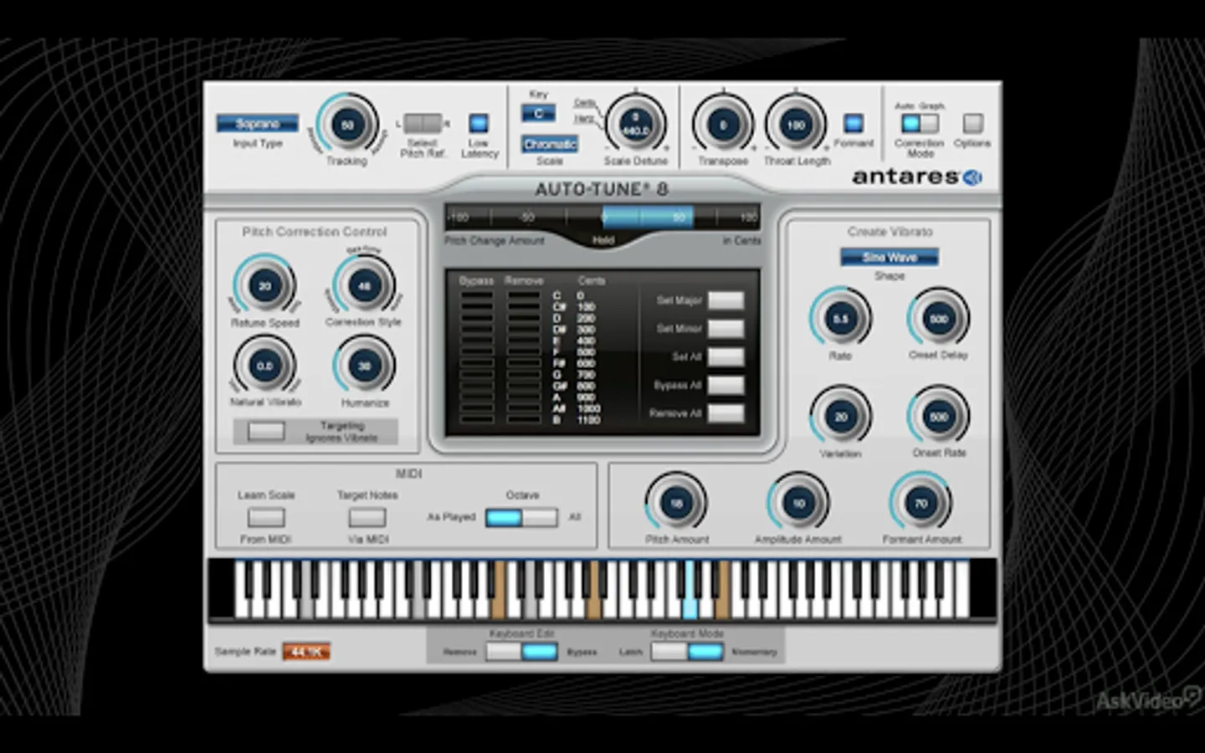
Task: Toggle Keyboard Mode Latch/Momentary switch
Action: tap(687, 652)
